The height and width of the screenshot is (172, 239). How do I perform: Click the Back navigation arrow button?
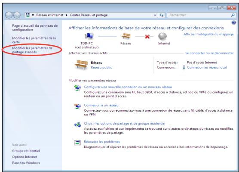coord(9,15)
